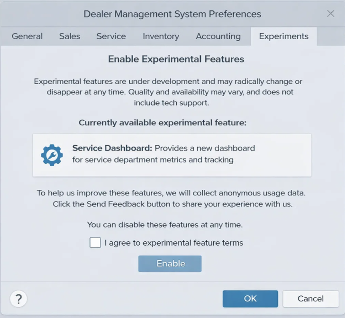Click the anonymous usage data notice text
This screenshot has width=345, height=318.
(172, 198)
